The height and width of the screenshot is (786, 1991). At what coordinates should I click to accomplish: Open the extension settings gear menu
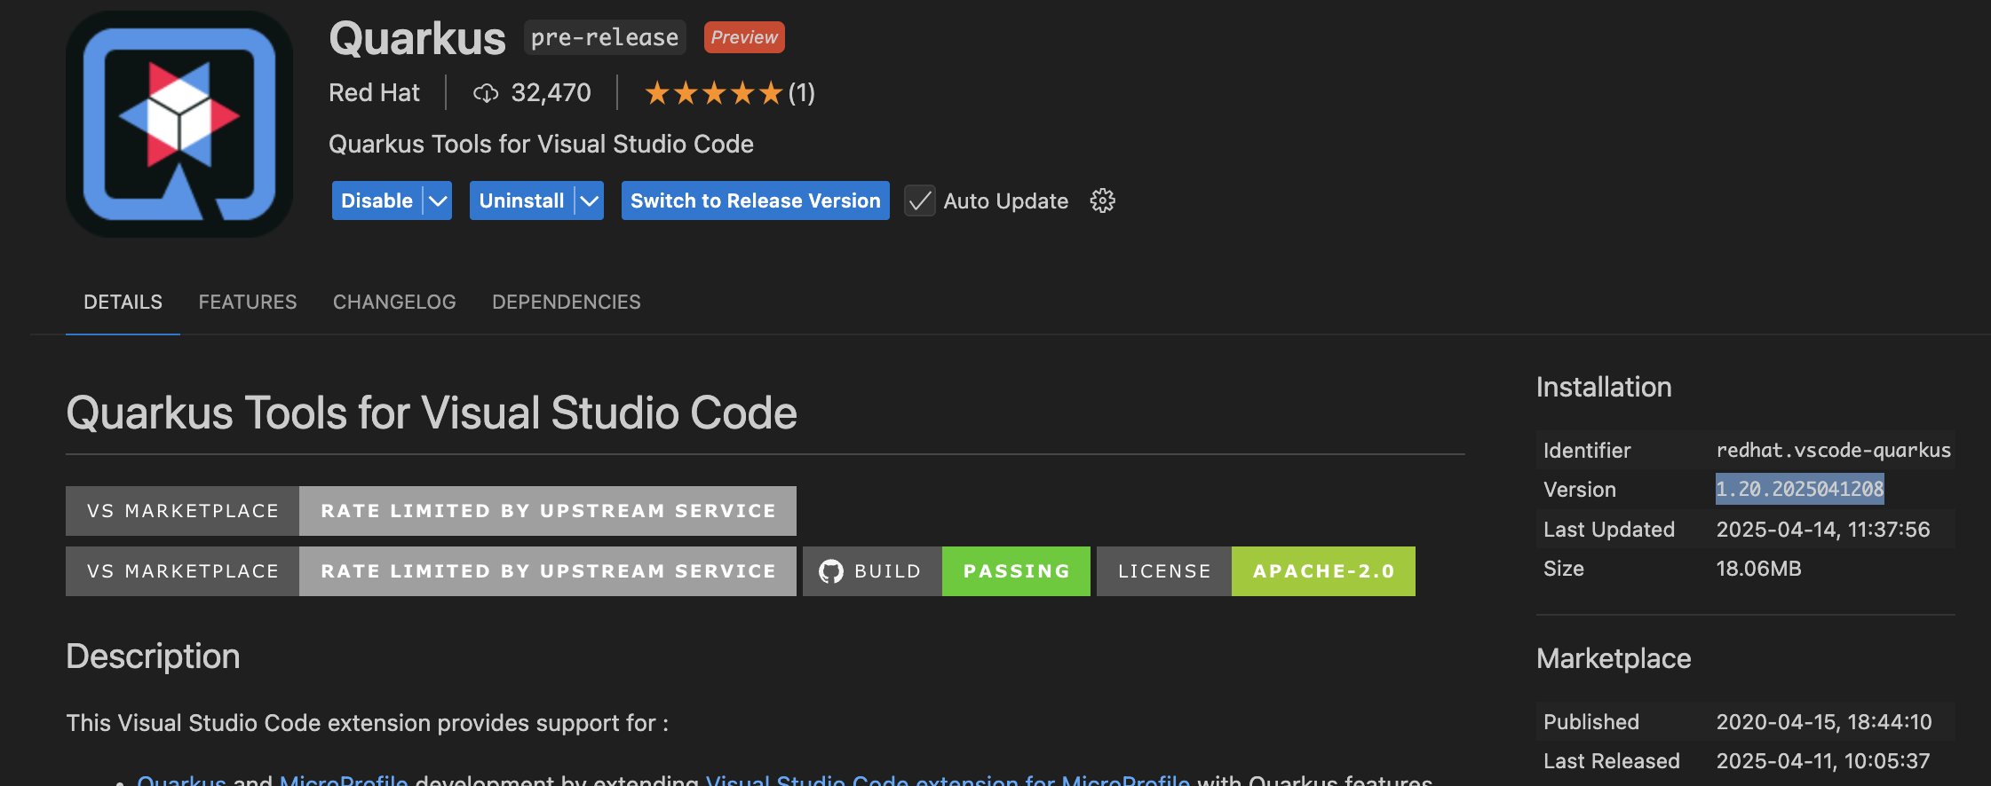tap(1102, 200)
